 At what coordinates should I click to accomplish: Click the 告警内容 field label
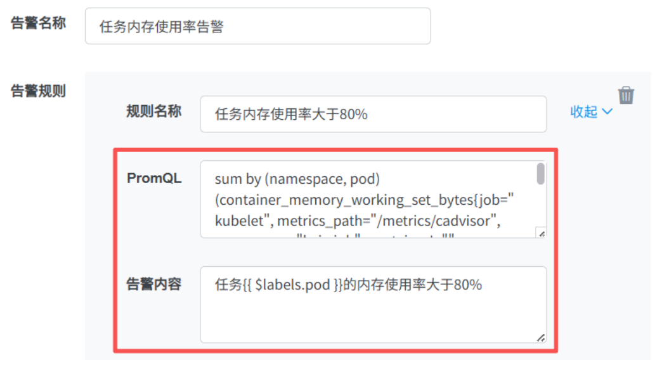tap(153, 285)
